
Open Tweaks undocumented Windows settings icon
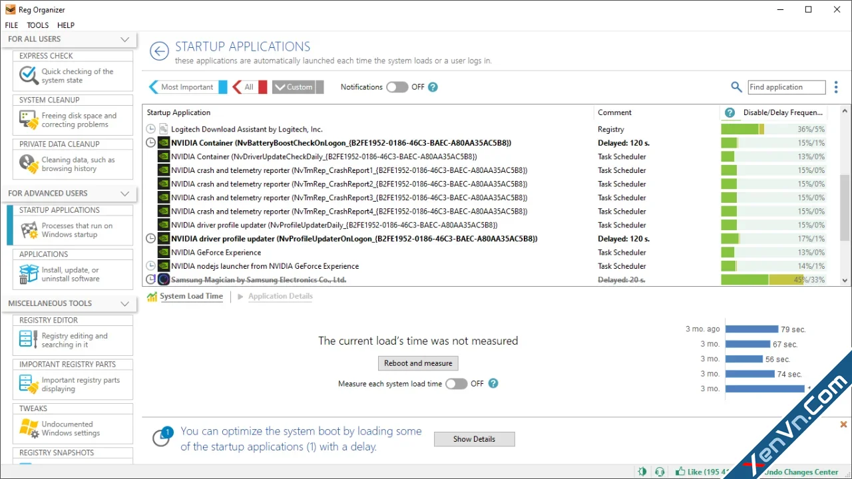pos(29,428)
